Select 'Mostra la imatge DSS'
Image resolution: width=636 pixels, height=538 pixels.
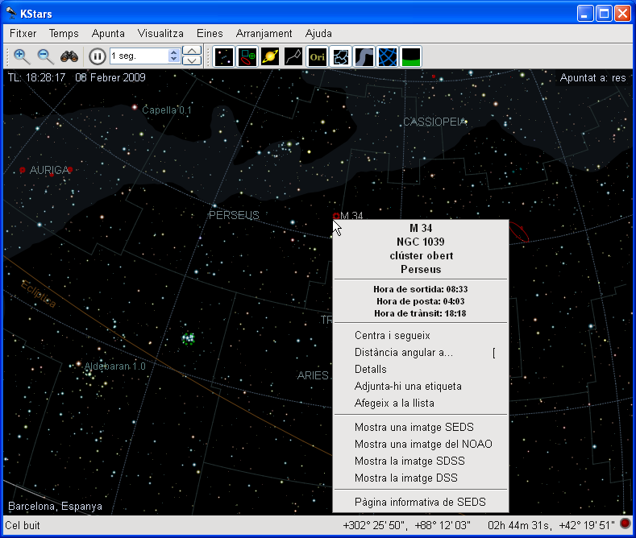[x=421, y=478]
